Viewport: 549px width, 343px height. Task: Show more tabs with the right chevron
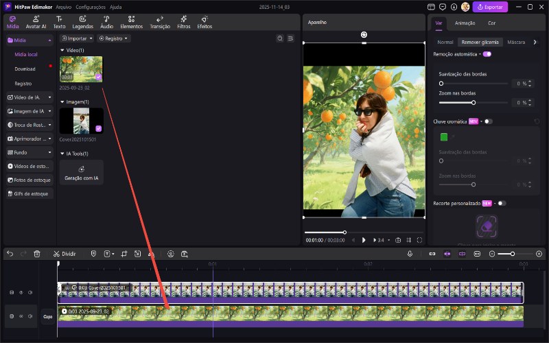pos(535,42)
